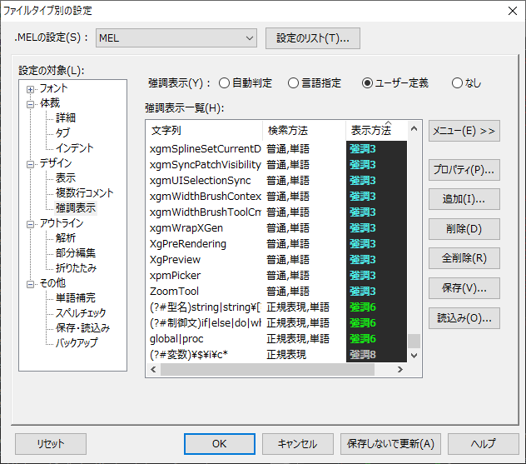Click the 読込み(O)... button
Viewport: 526px width, 464px height.
(x=464, y=318)
